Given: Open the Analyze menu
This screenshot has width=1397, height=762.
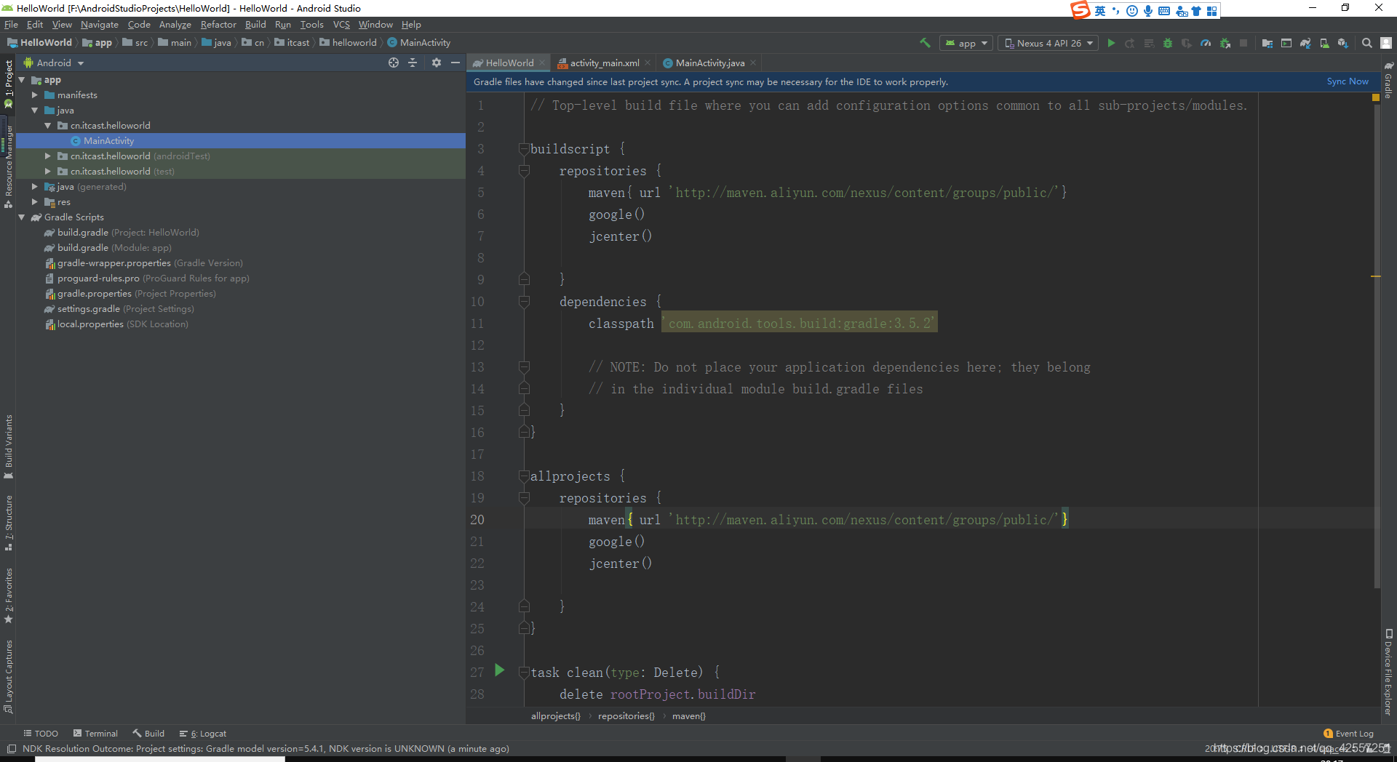Looking at the screenshot, I should point(175,25).
